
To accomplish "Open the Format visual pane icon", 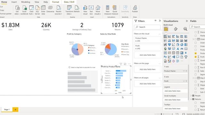I will coord(176,29).
